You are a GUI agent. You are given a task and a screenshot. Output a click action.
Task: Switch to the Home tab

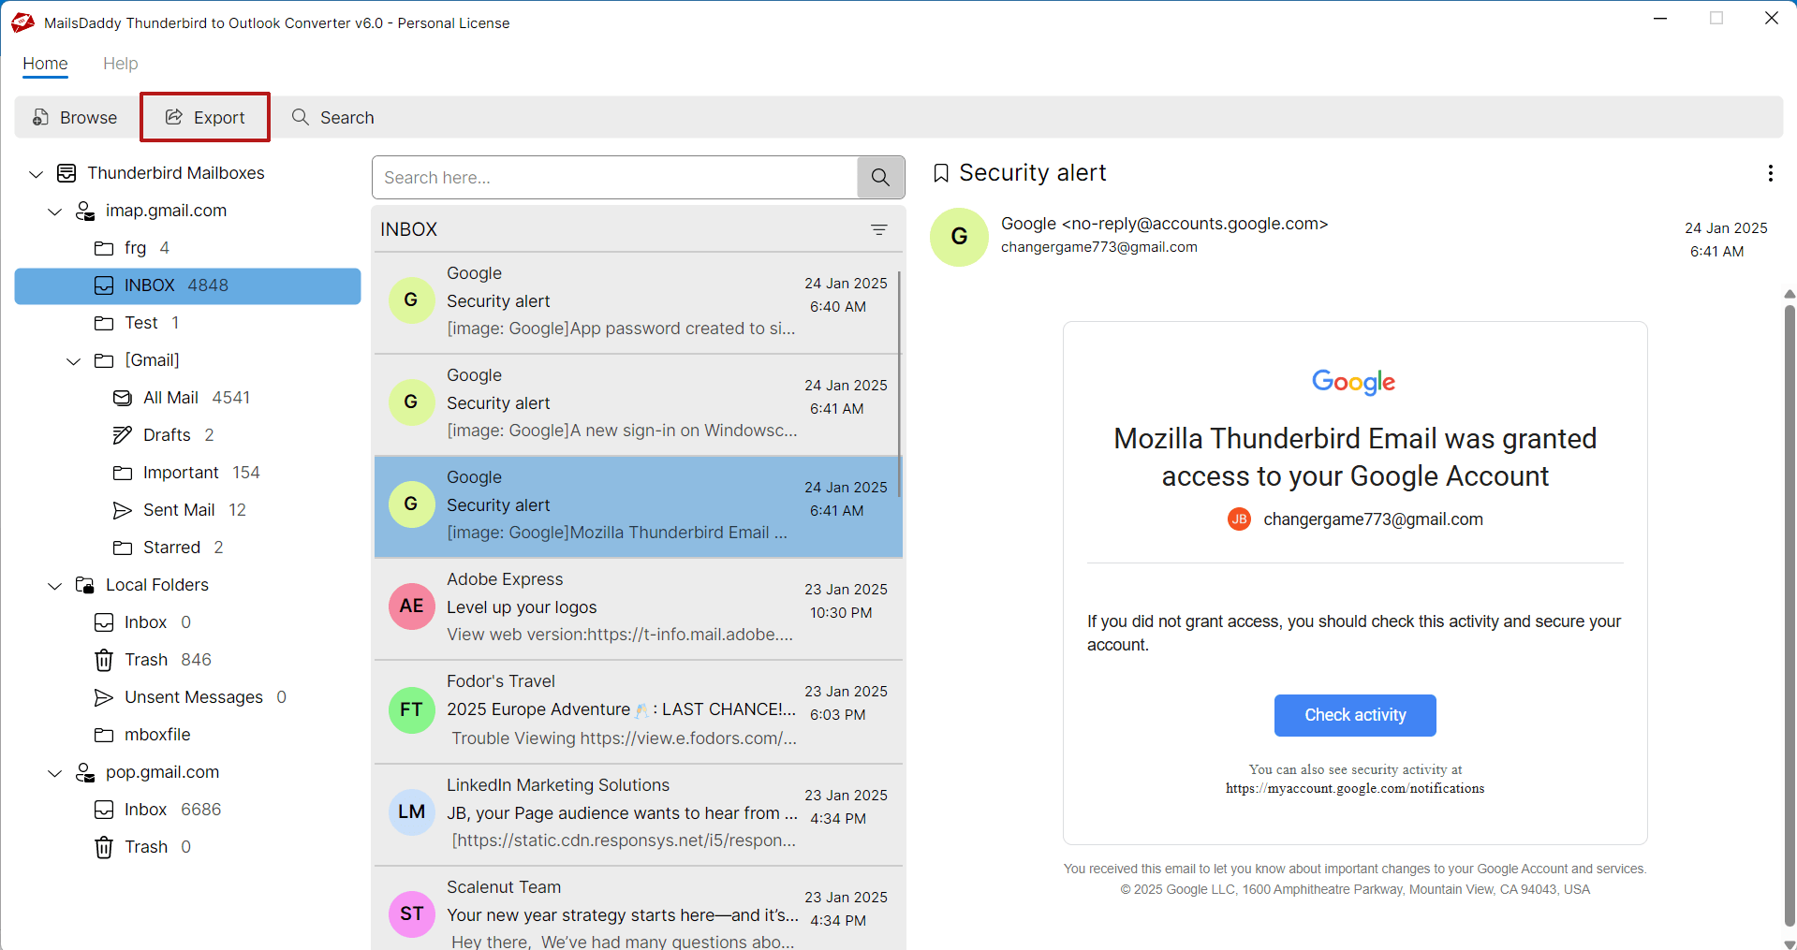[45, 64]
